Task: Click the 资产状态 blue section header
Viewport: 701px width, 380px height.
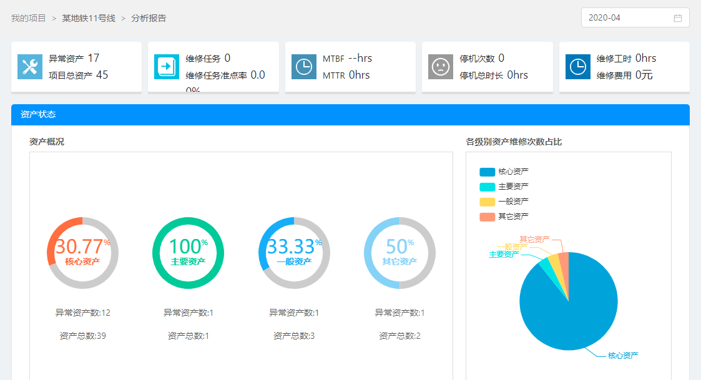Action: click(350, 115)
